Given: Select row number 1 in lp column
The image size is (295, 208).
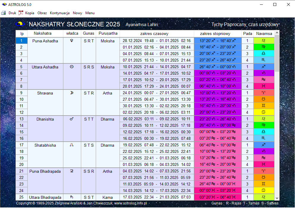Looking at the screenshot, I should (21, 41).
